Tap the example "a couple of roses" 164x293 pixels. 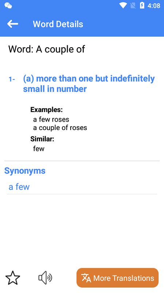[x=60, y=128]
